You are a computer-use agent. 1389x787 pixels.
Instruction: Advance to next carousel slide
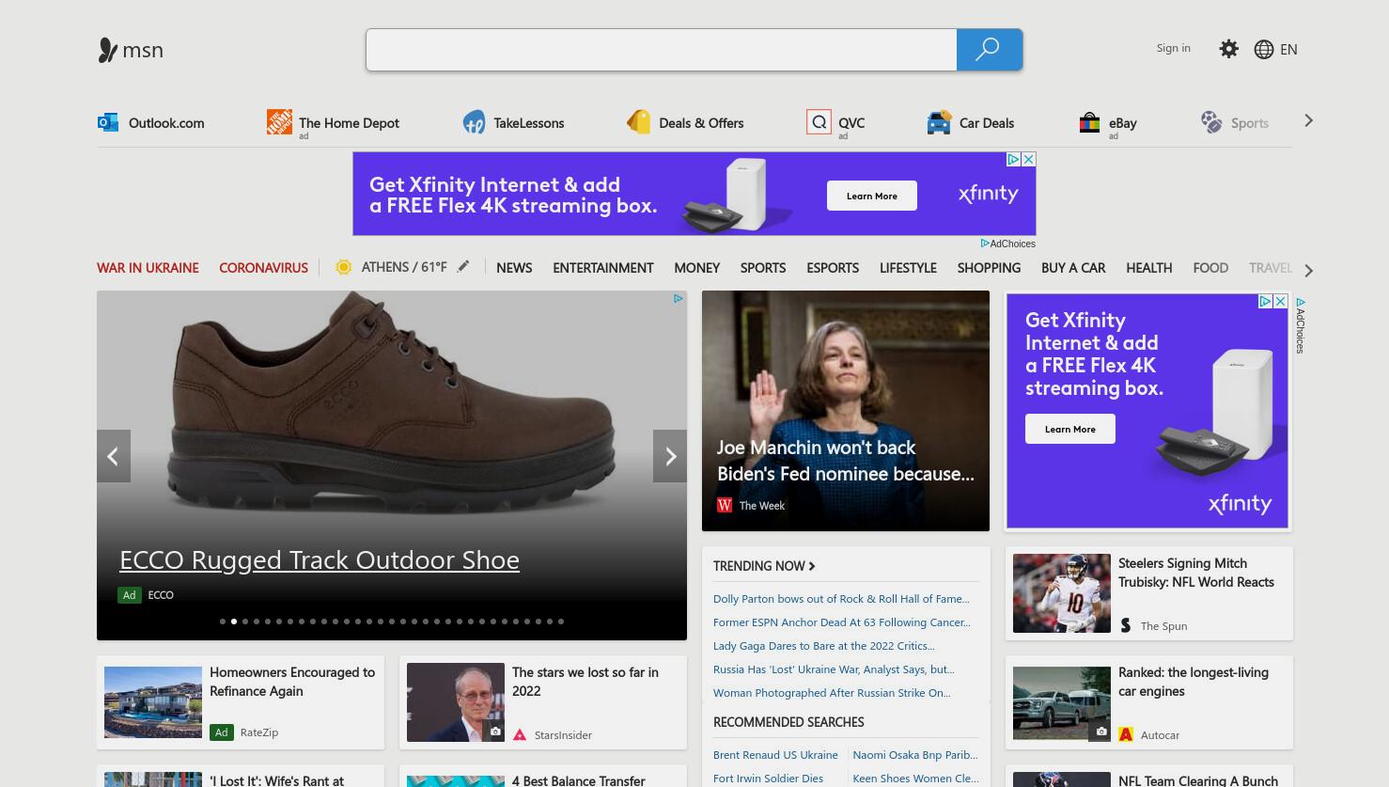[x=670, y=456]
